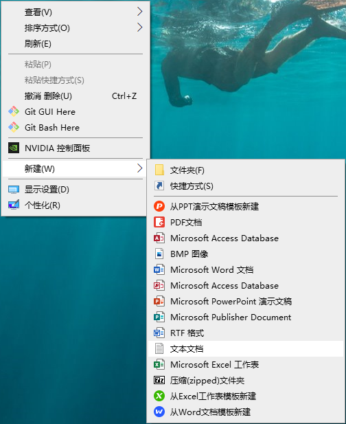Image resolution: width=346 pixels, height=424 pixels.
Task: Expand the 查看(V) submenu arrow
Action: tap(139, 12)
